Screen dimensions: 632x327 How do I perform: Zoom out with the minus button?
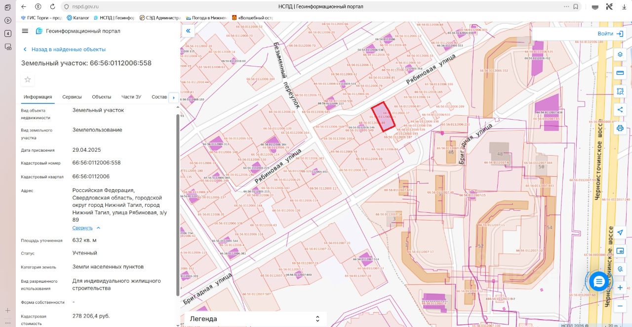620,306
